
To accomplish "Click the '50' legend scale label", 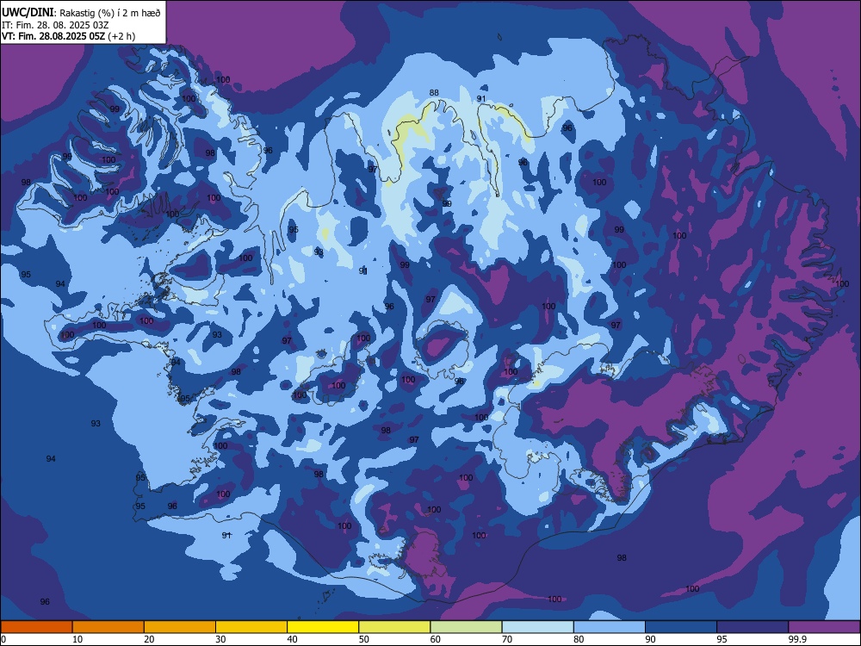I will pos(364,639).
